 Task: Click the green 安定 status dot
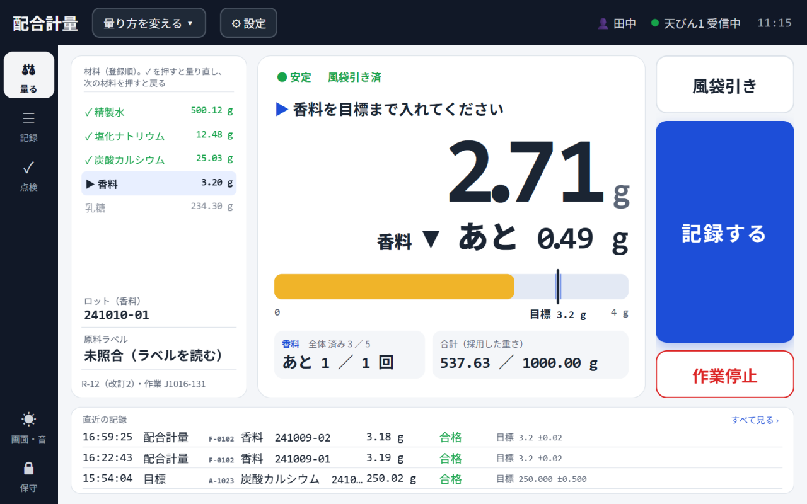pyautogui.click(x=282, y=77)
